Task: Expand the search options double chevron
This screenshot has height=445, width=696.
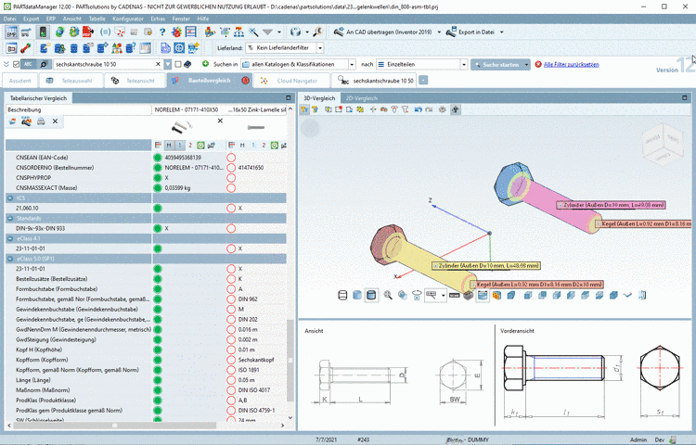Action: point(6,64)
